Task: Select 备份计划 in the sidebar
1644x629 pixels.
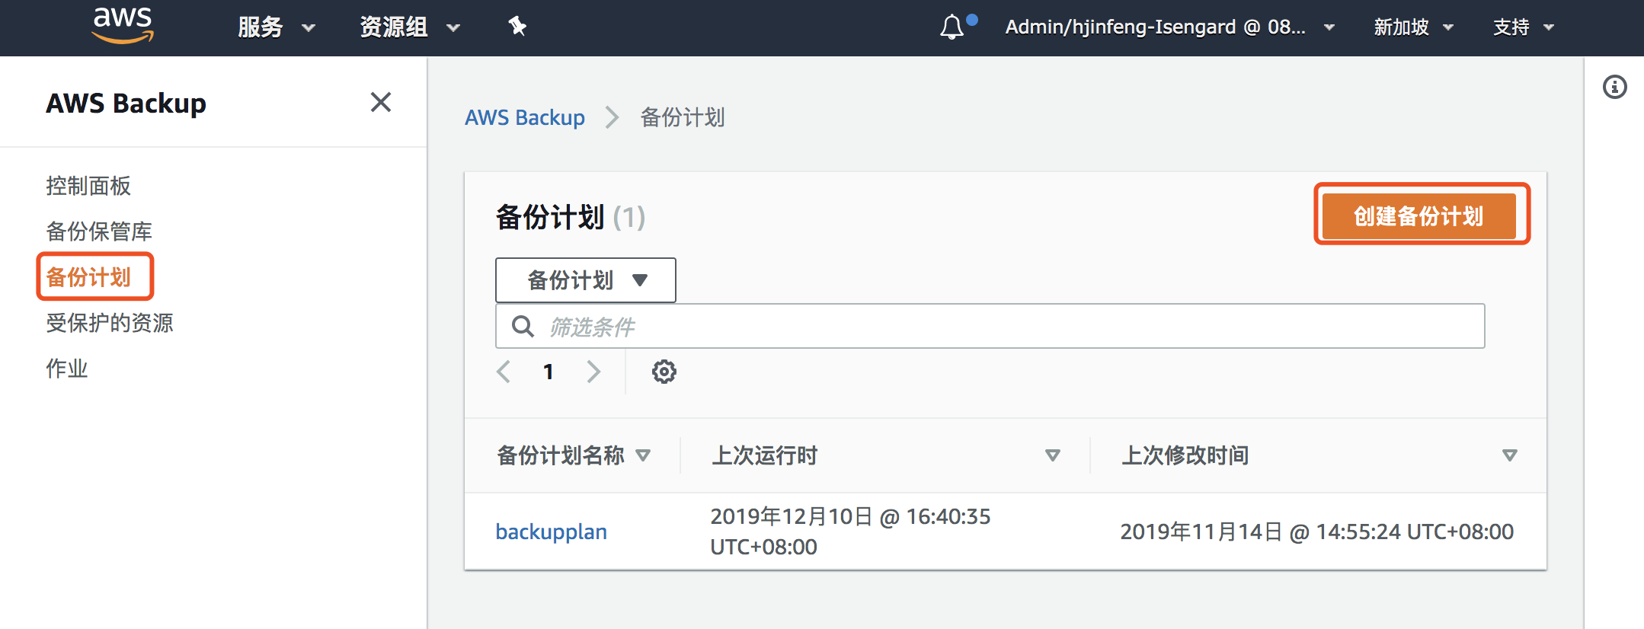Action: coord(88,277)
